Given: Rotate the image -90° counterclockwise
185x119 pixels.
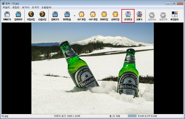Looking at the screenshot, I should pos(93,16).
